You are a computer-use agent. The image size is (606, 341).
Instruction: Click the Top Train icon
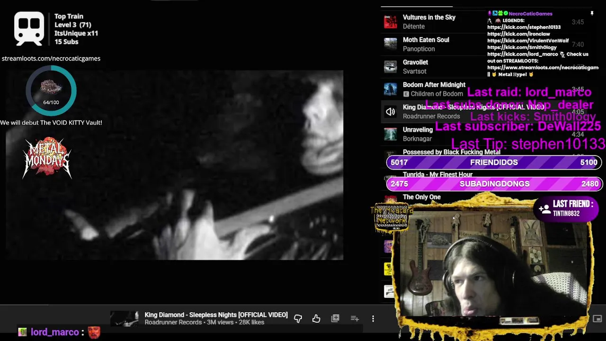[29, 29]
